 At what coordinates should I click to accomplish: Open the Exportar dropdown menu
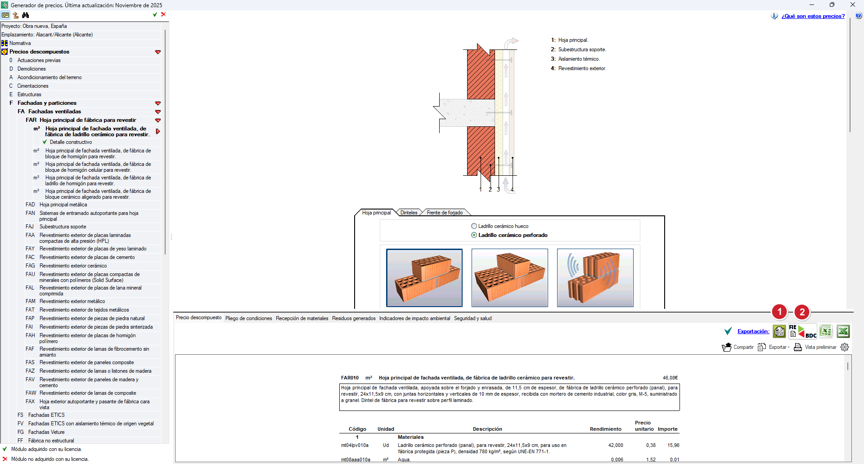[778, 347]
